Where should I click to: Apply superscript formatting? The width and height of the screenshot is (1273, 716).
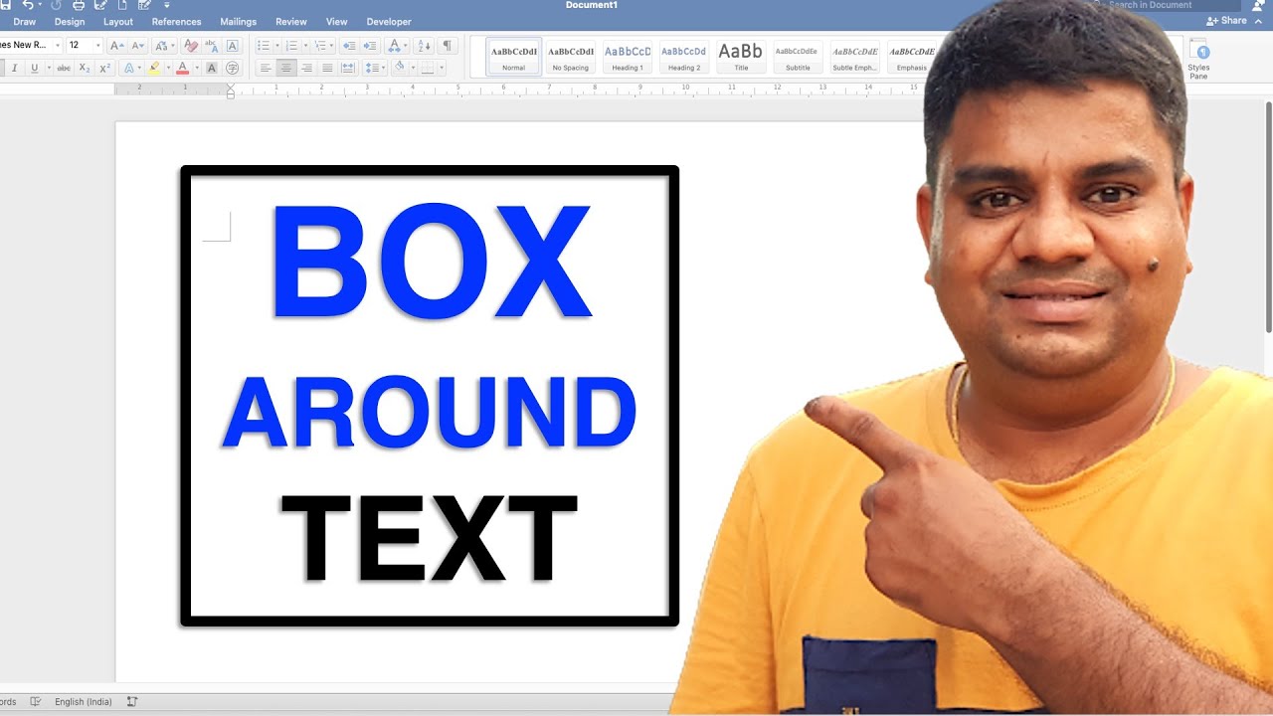click(x=104, y=68)
